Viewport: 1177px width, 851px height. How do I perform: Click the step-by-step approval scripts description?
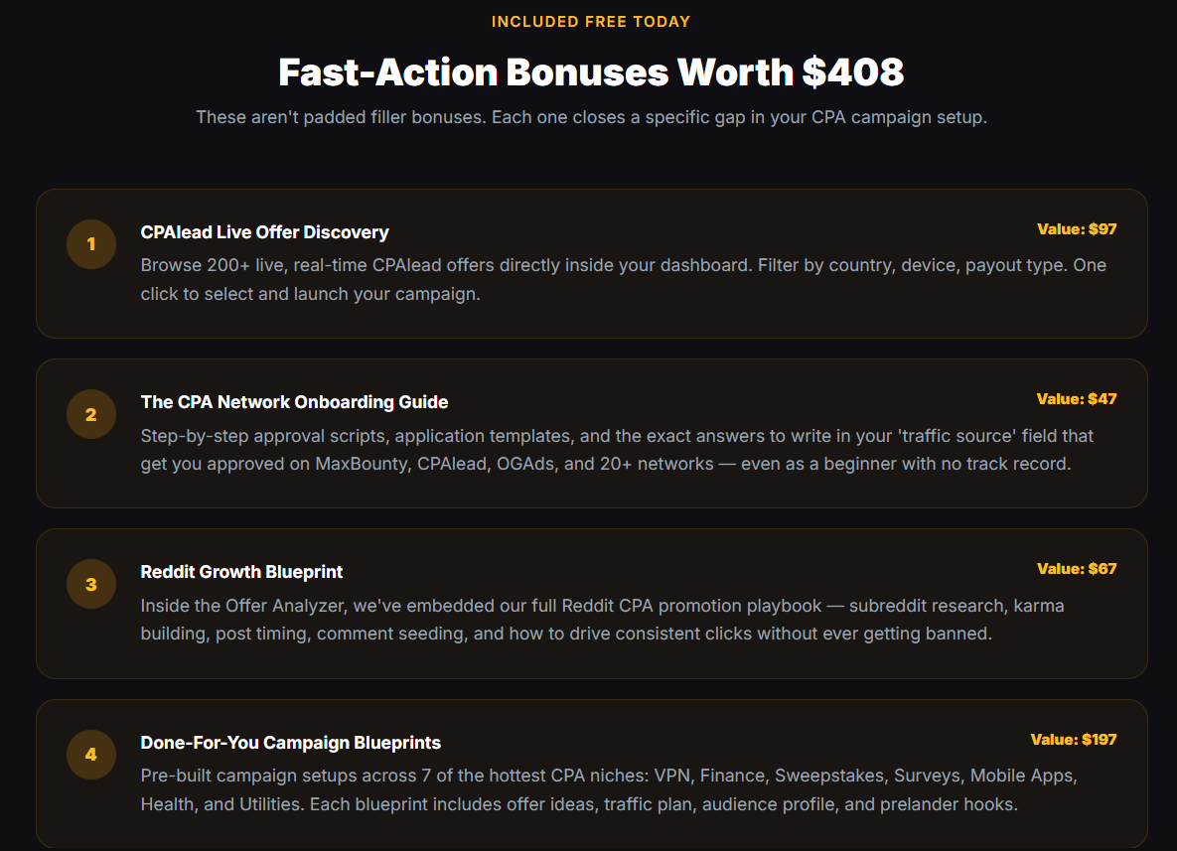(x=617, y=450)
